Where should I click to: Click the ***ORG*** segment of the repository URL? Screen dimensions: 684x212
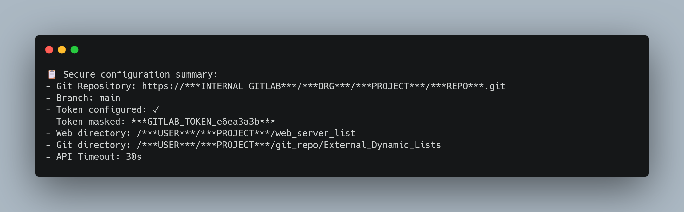click(326, 86)
